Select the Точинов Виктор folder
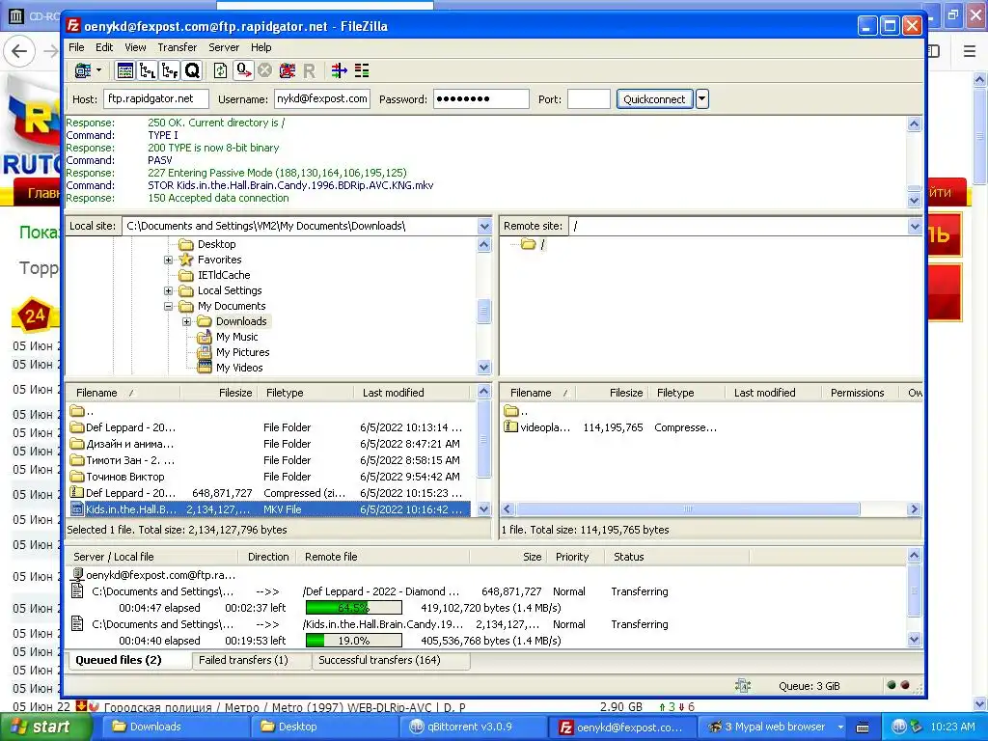 pos(268,477)
